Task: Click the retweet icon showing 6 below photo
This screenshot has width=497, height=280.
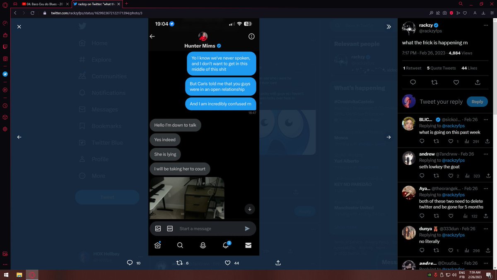Action: 179,263
